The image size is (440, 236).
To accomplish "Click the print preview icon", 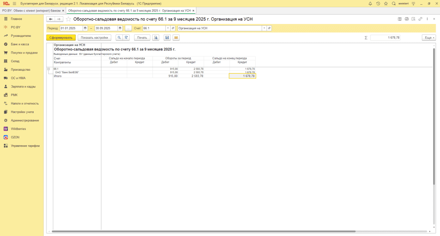I will [156, 38].
